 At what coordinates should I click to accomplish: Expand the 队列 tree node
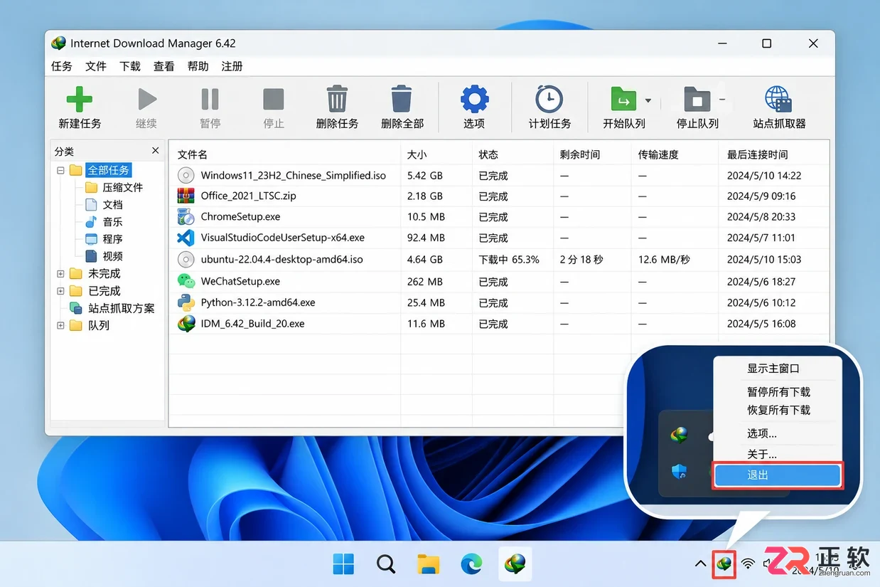(60, 325)
